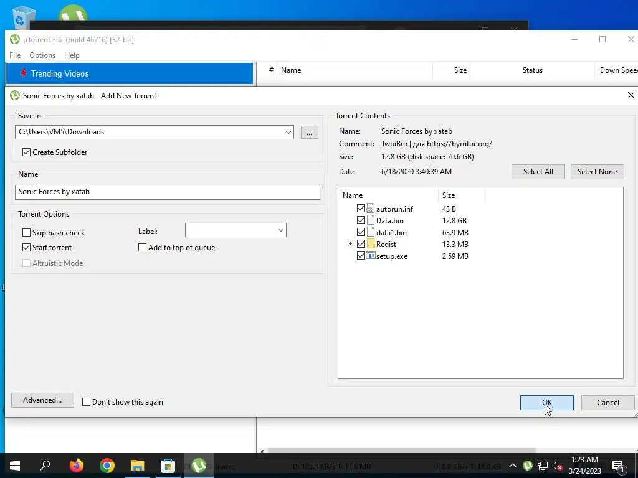638x478 pixels.
Task: Open taskbar search magnifier
Action: 45,466
